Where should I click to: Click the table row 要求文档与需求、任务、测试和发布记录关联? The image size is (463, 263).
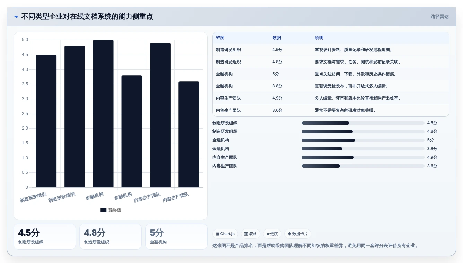pos(331,62)
